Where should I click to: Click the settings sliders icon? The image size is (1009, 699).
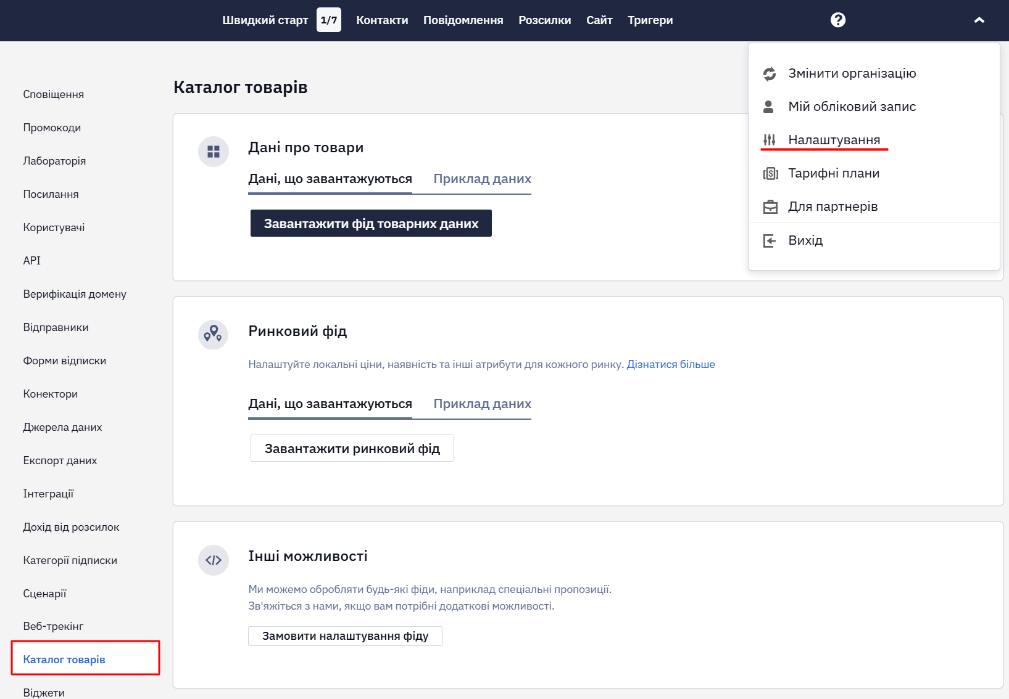(x=769, y=140)
